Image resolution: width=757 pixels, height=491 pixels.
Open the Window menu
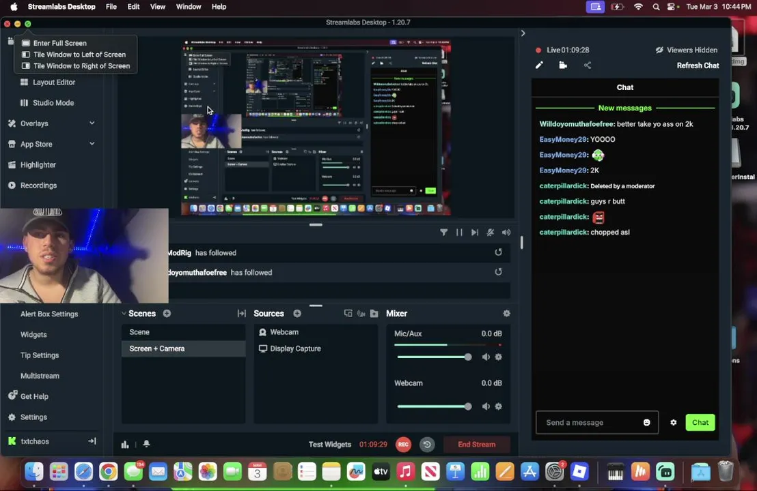[189, 7]
